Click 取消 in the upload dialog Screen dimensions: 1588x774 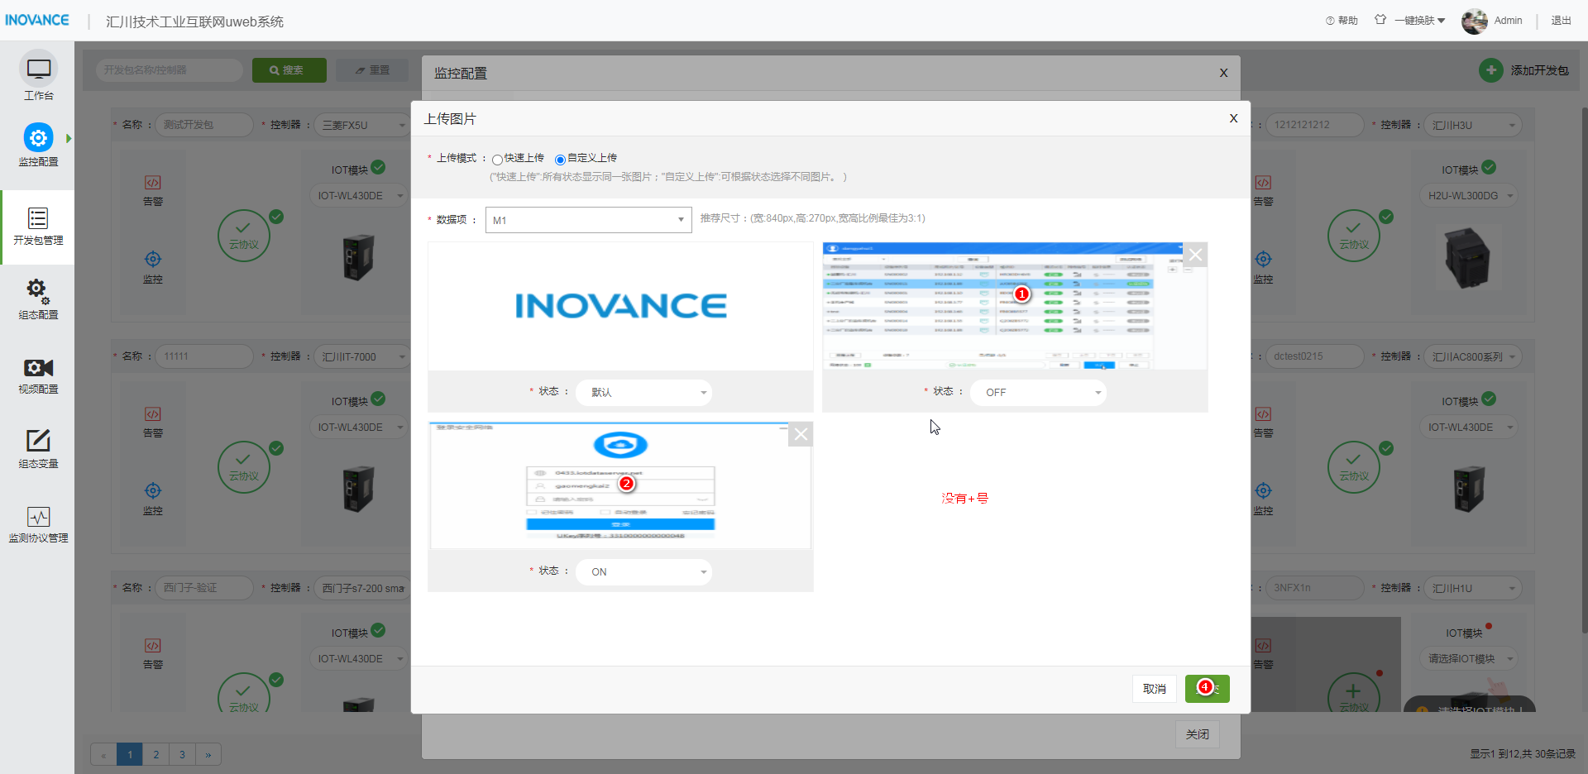point(1155,689)
